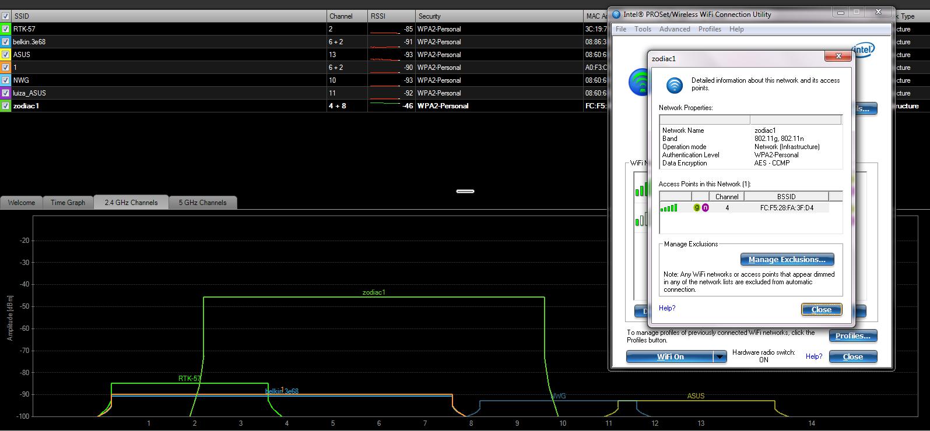Uncheck the zodiac1 network checkbox
The width and height of the screenshot is (930, 431).
(x=6, y=106)
